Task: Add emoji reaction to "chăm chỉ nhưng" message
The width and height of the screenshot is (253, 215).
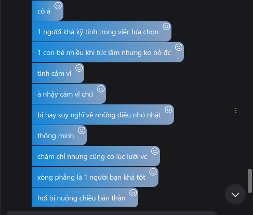Action: pos(155,151)
